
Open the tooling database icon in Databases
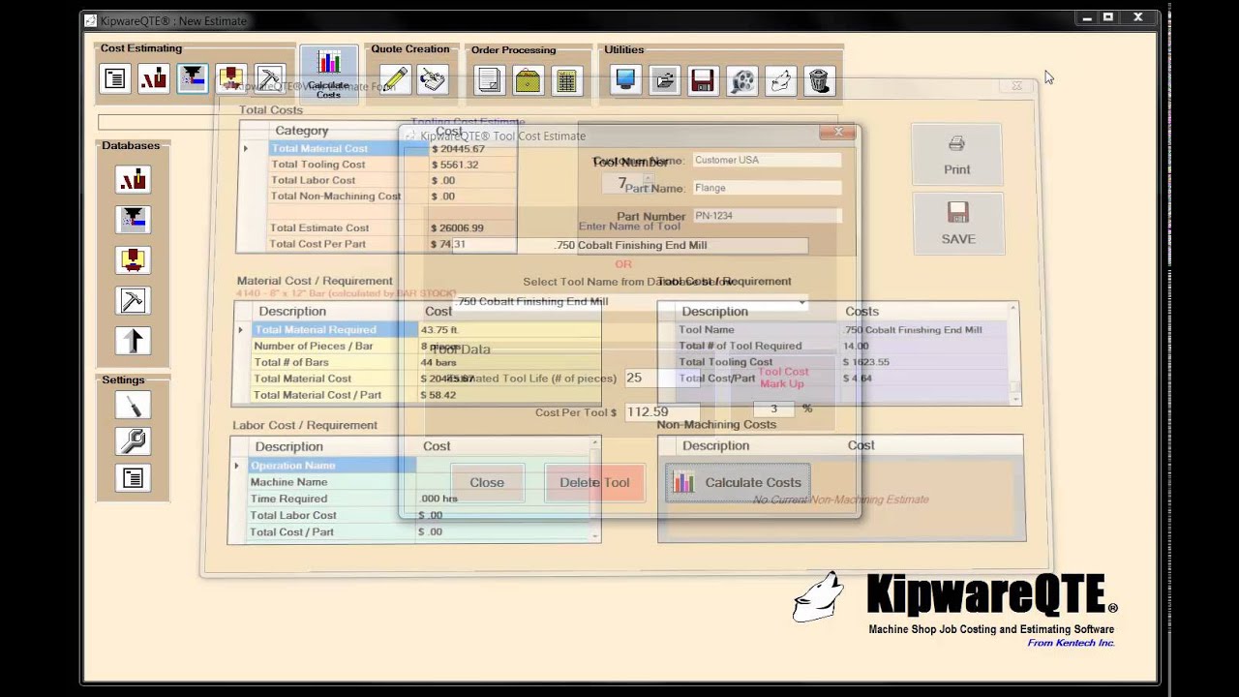pyautogui.click(x=133, y=220)
